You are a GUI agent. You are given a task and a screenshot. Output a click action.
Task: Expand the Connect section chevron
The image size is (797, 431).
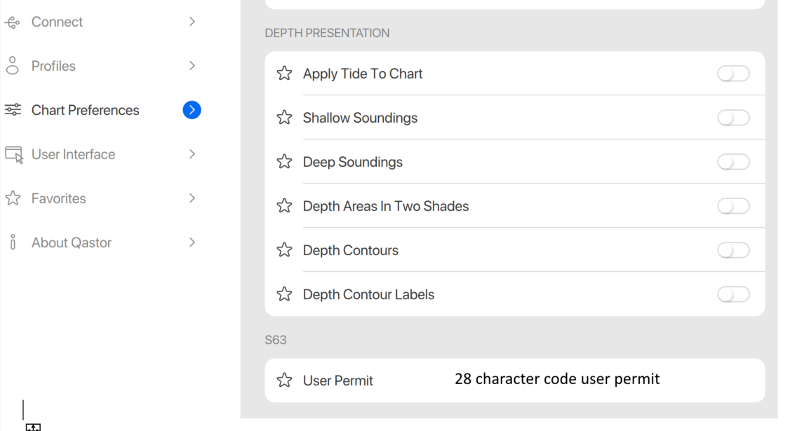pyautogui.click(x=192, y=22)
